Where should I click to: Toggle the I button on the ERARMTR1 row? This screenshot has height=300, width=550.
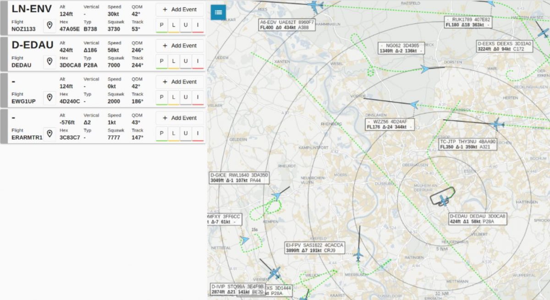[198, 134]
